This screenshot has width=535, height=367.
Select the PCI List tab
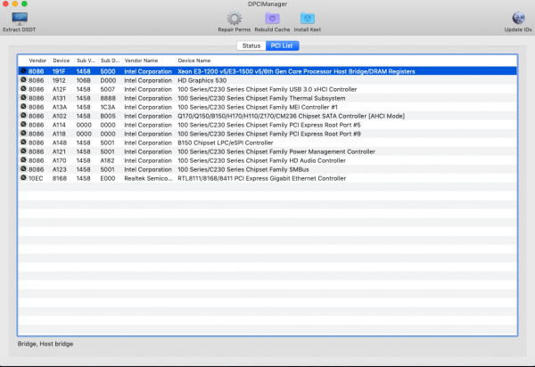pyautogui.click(x=284, y=45)
